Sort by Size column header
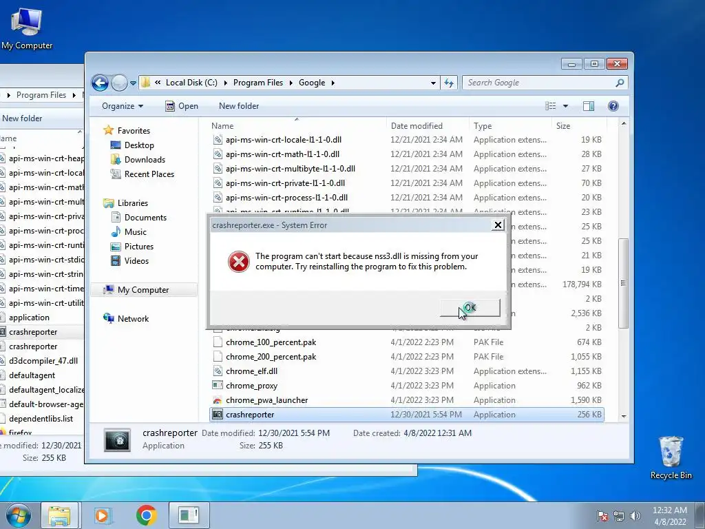Image resolution: width=705 pixels, height=529 pixels. coord(563,126)
